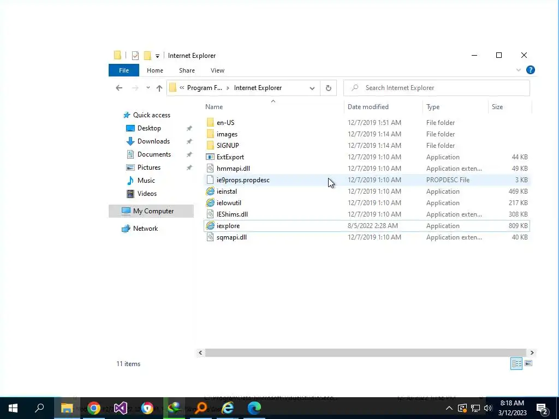This screenshot has height=419, width=559.
Task: Open Documents in the navigation pane
Action: (x=154, y=154)
